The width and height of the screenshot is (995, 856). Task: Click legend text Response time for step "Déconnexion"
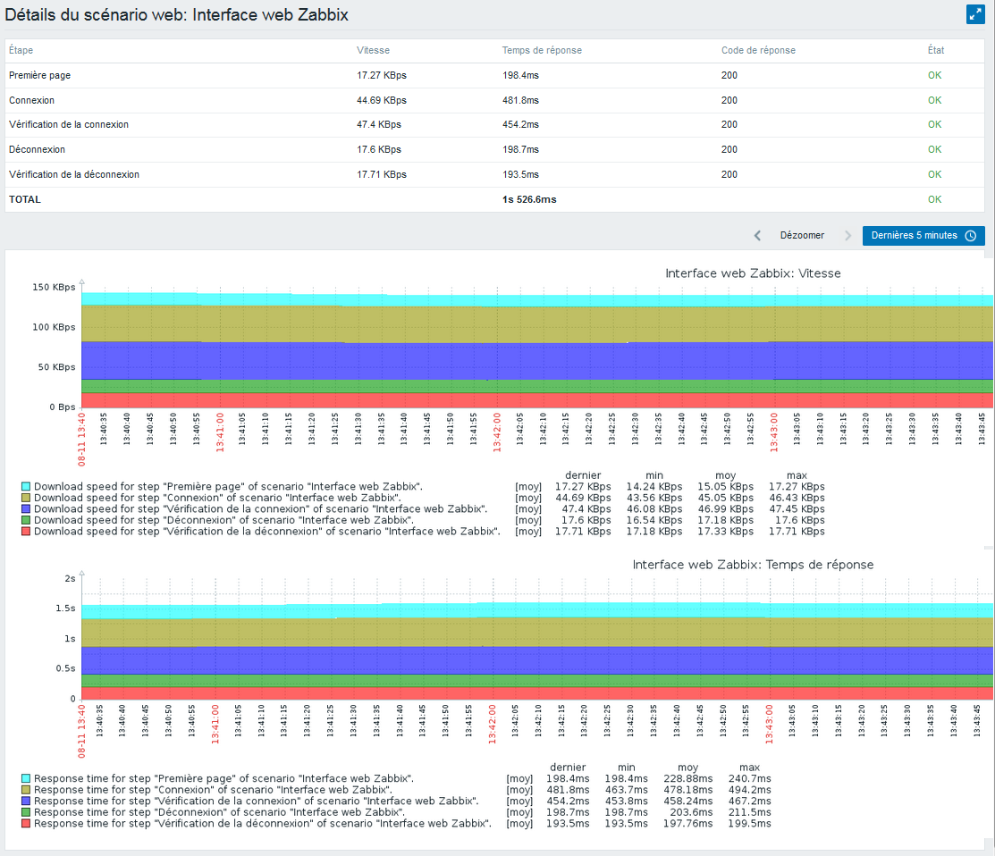pos(219,812)
